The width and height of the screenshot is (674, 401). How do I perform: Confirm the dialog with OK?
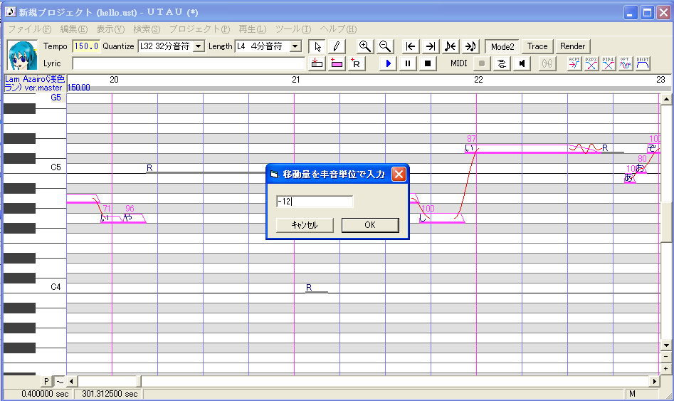[x=370, y=225]
